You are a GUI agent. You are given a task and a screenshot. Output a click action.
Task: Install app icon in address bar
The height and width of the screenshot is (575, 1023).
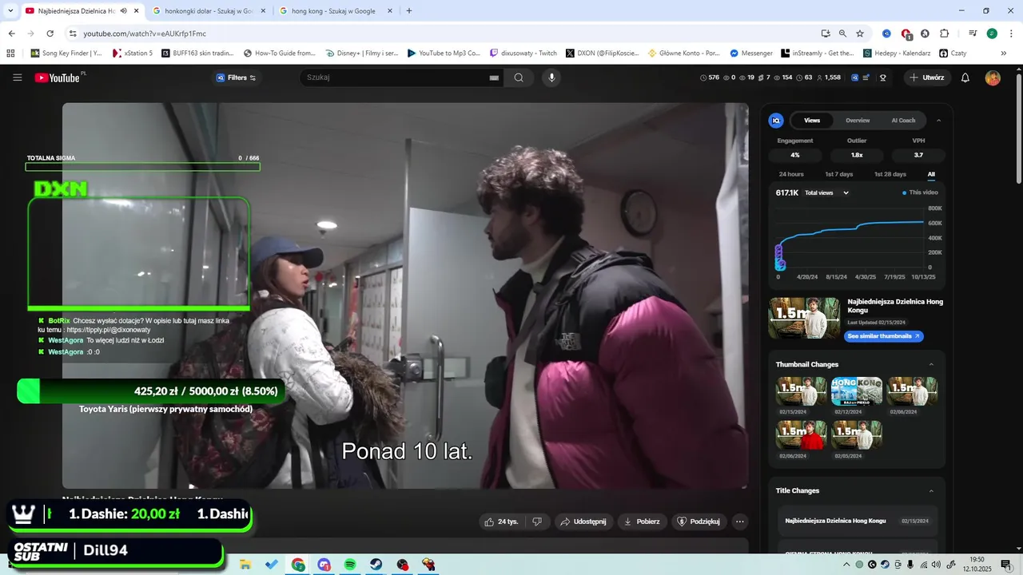coord(826,34)
